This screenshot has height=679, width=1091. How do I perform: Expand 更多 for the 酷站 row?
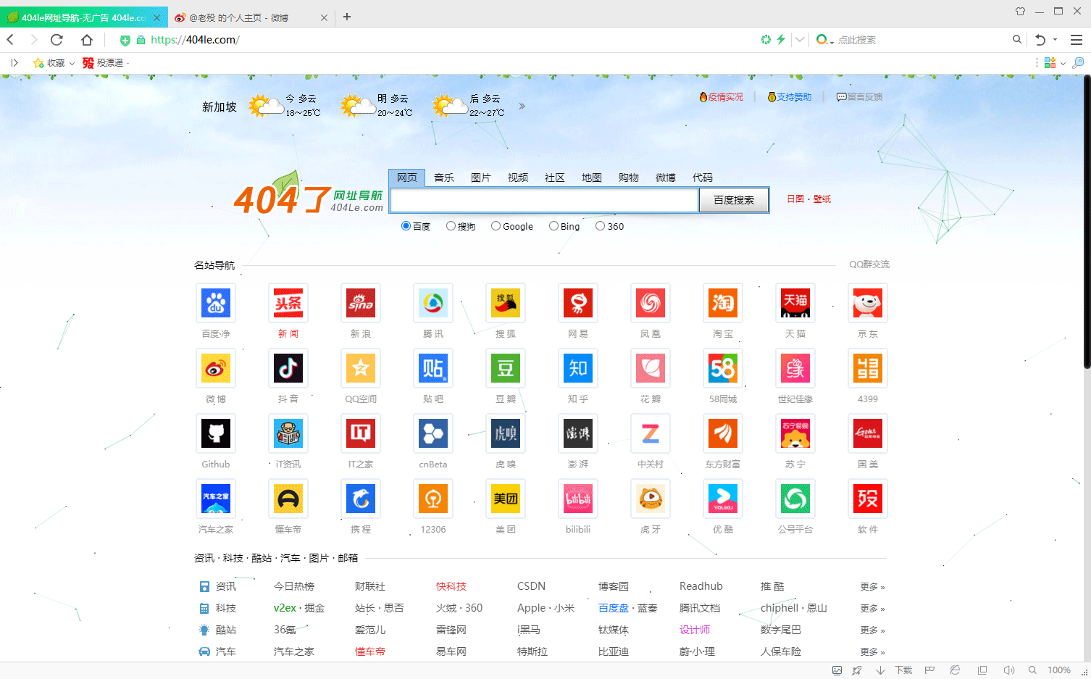pos(872,630)
